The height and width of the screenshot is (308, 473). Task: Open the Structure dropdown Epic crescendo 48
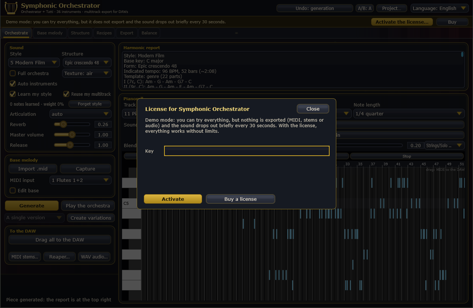point(87,62)
